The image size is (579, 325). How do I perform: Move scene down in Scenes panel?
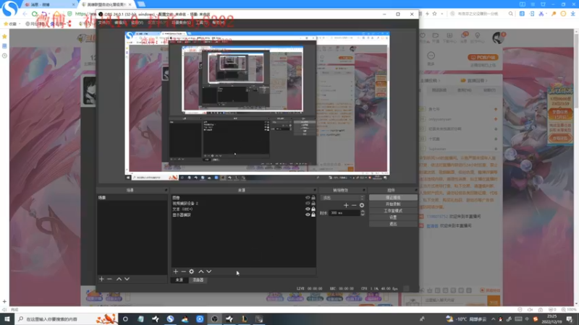(127, 279)
